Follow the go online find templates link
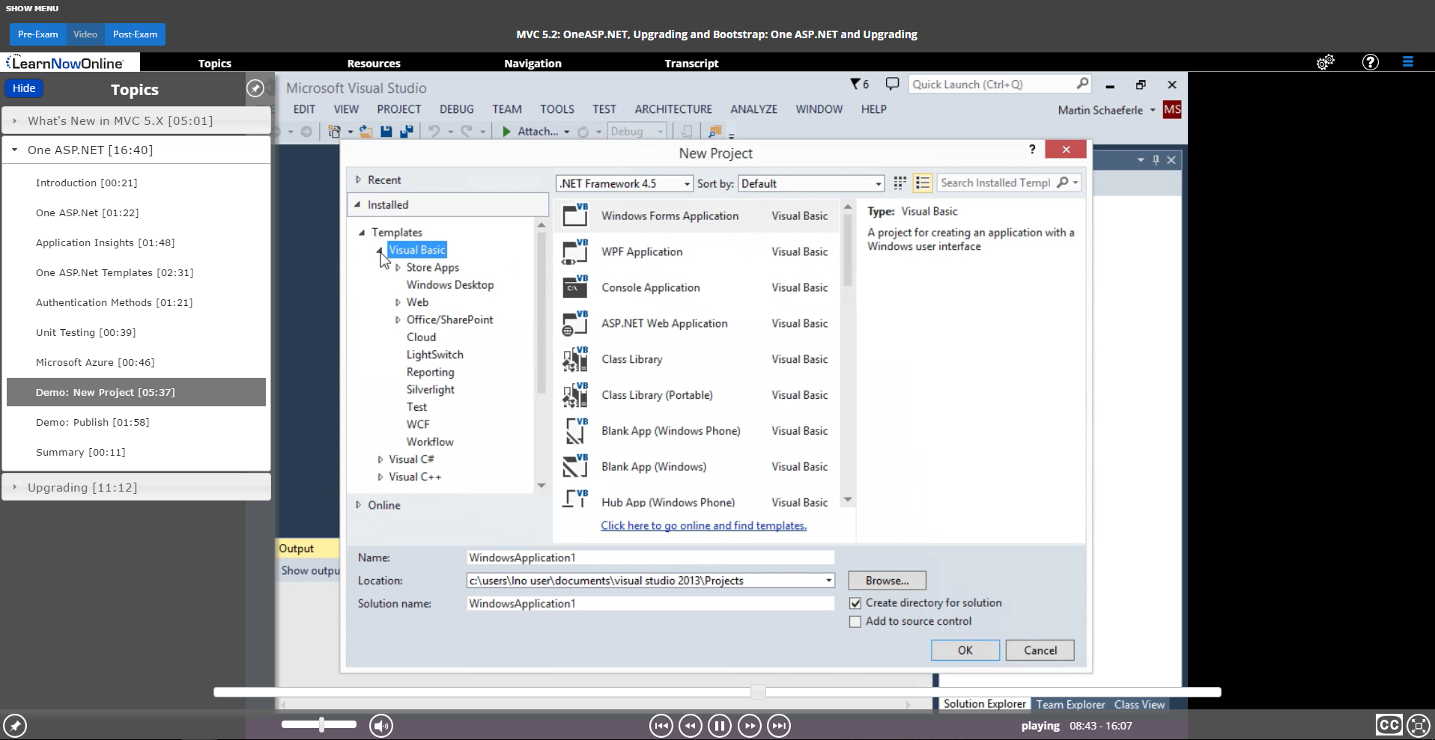Viewport: 1435px width, 740px height. click(703, 526)
